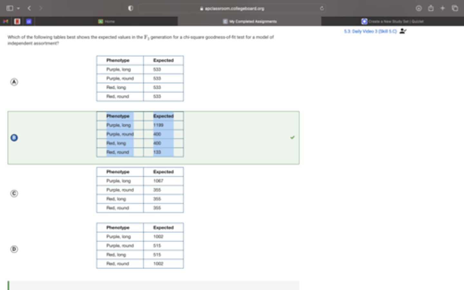The width and height of the screenshot is (464, 290).
Task: Go back with the back arrow
Action: (x=29, y=8)
